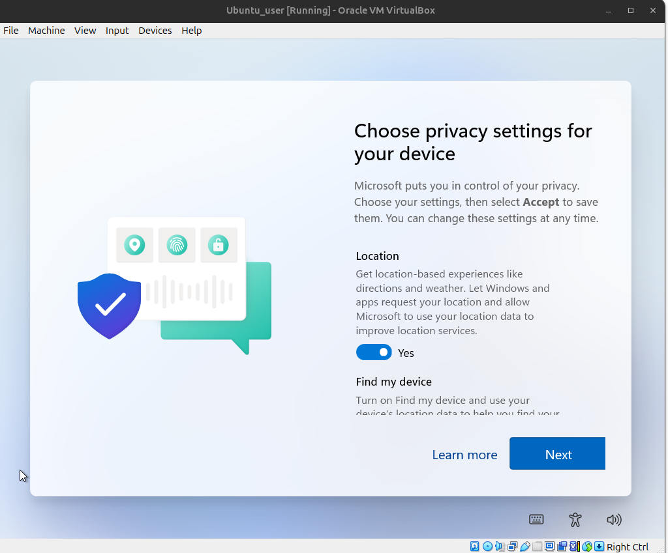Open the Input menu
Screen dimensions: 668x553
point(117,31)
